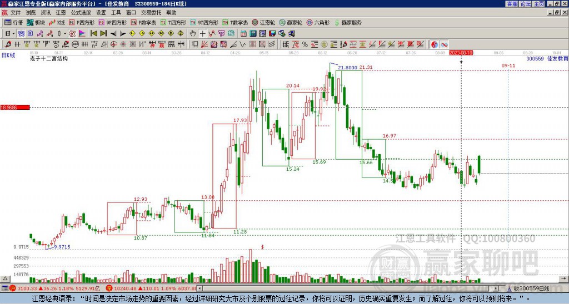Open the 公式选股 menu
Viewport: 569px width, 304px height.
(81, 13)
